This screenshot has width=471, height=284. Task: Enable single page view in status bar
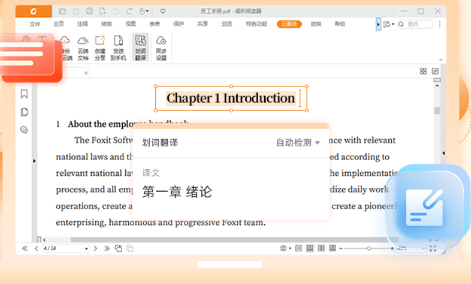[298, 248]
